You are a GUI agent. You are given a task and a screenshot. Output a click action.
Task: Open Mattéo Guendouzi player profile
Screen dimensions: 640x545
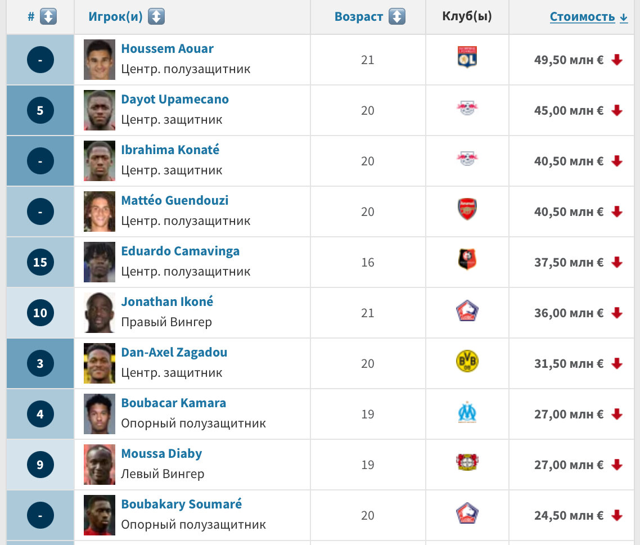(x=175, y=200)
